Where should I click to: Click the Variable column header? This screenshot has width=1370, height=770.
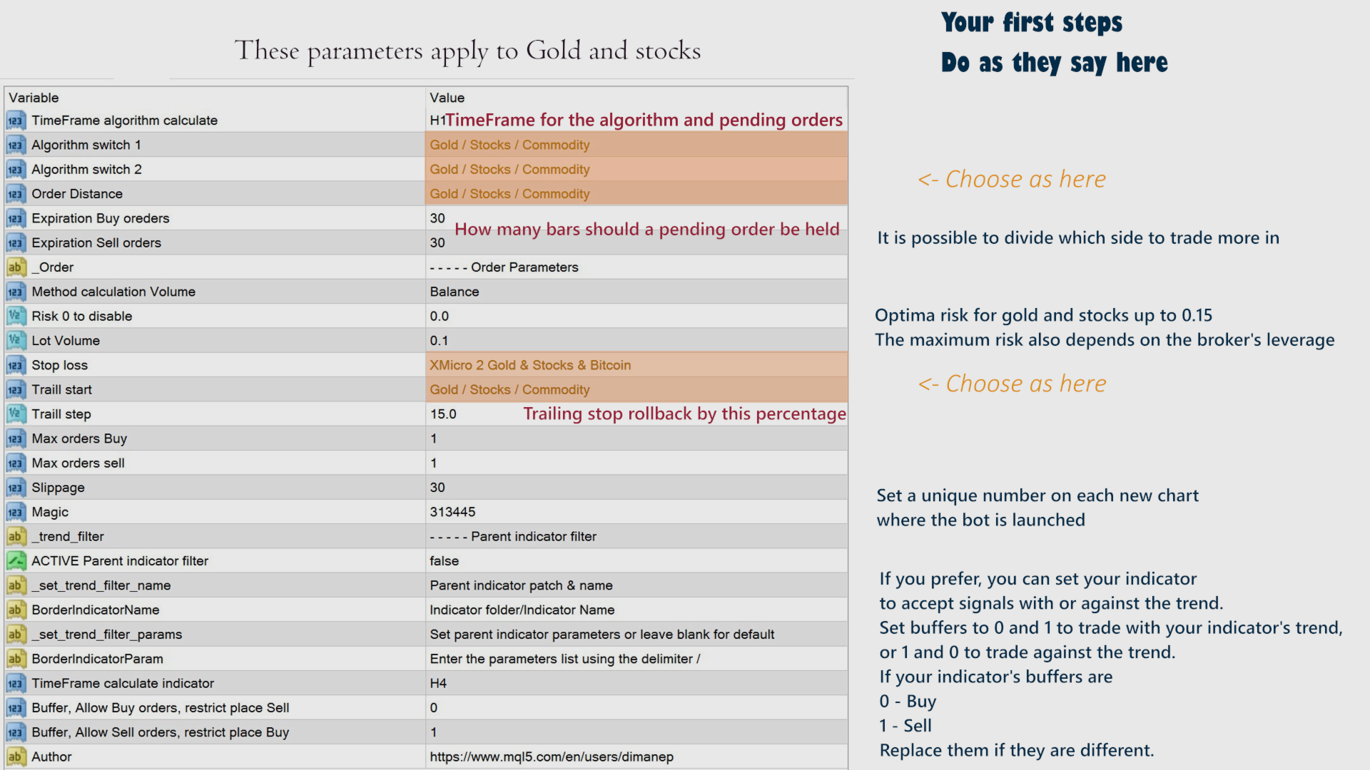click(x=34, y=98)
